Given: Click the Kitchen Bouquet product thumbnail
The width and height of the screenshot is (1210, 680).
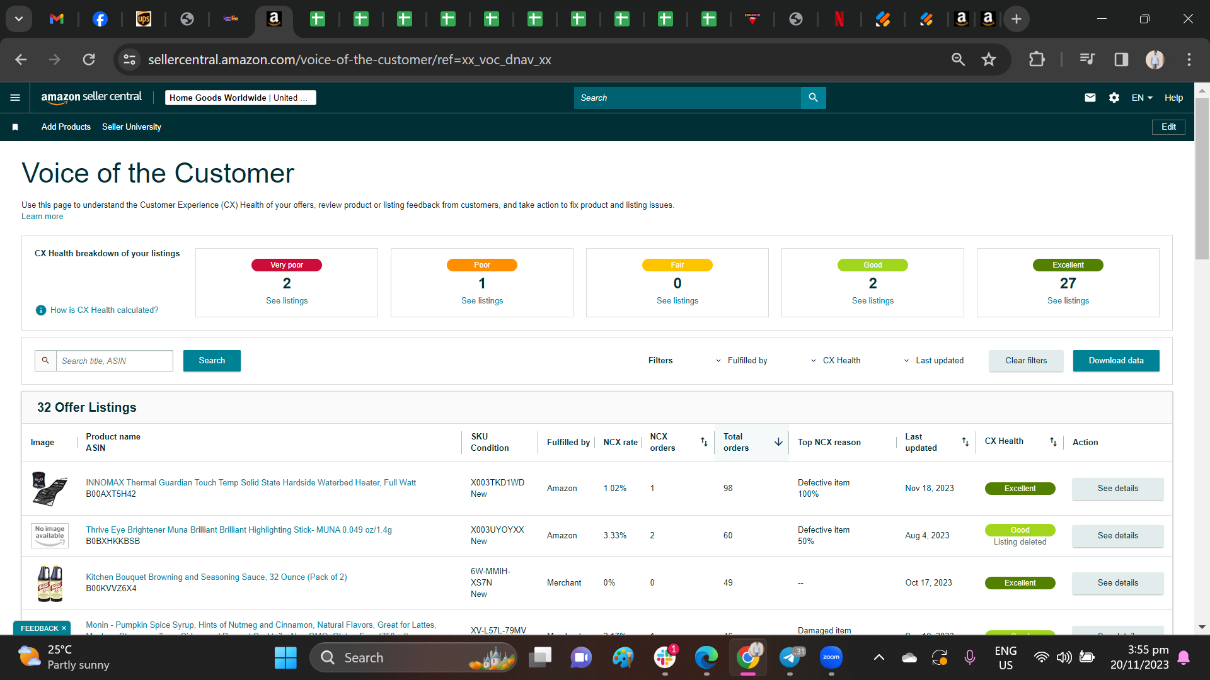Looking at the screenshot, I should click(50, 583).
